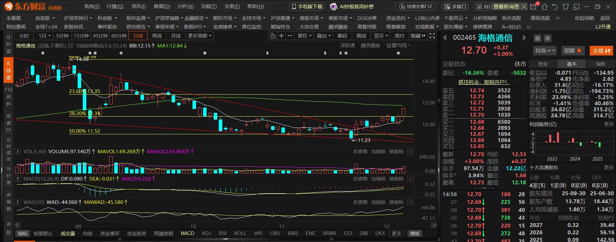Switch to 60分钟 period

point(119,36)
